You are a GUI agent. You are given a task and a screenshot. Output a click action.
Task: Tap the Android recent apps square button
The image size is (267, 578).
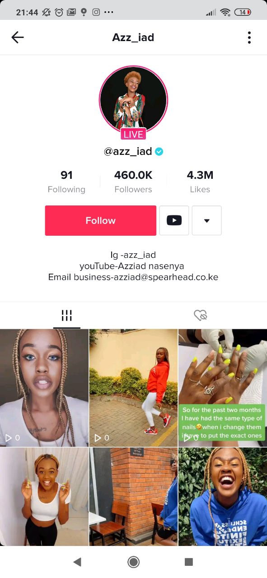tap(189, 562)
